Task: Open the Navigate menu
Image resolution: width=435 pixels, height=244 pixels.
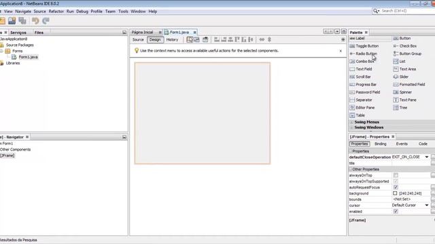Action: pos(23,12)
